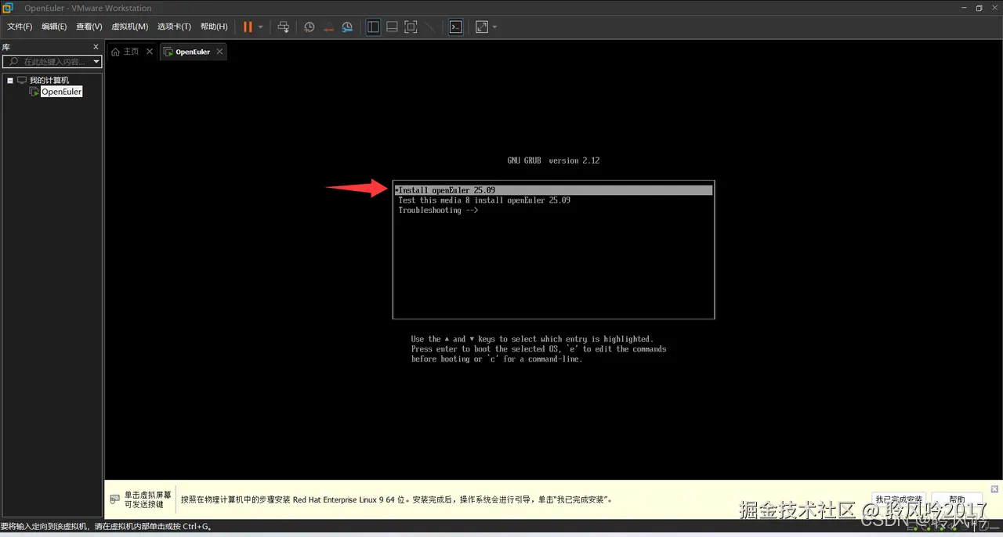Click the Red Hat Enterprise Linux install message

coord(396,499)
